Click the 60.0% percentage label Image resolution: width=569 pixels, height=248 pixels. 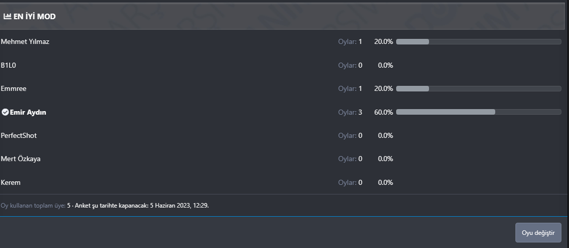[384, 112]
